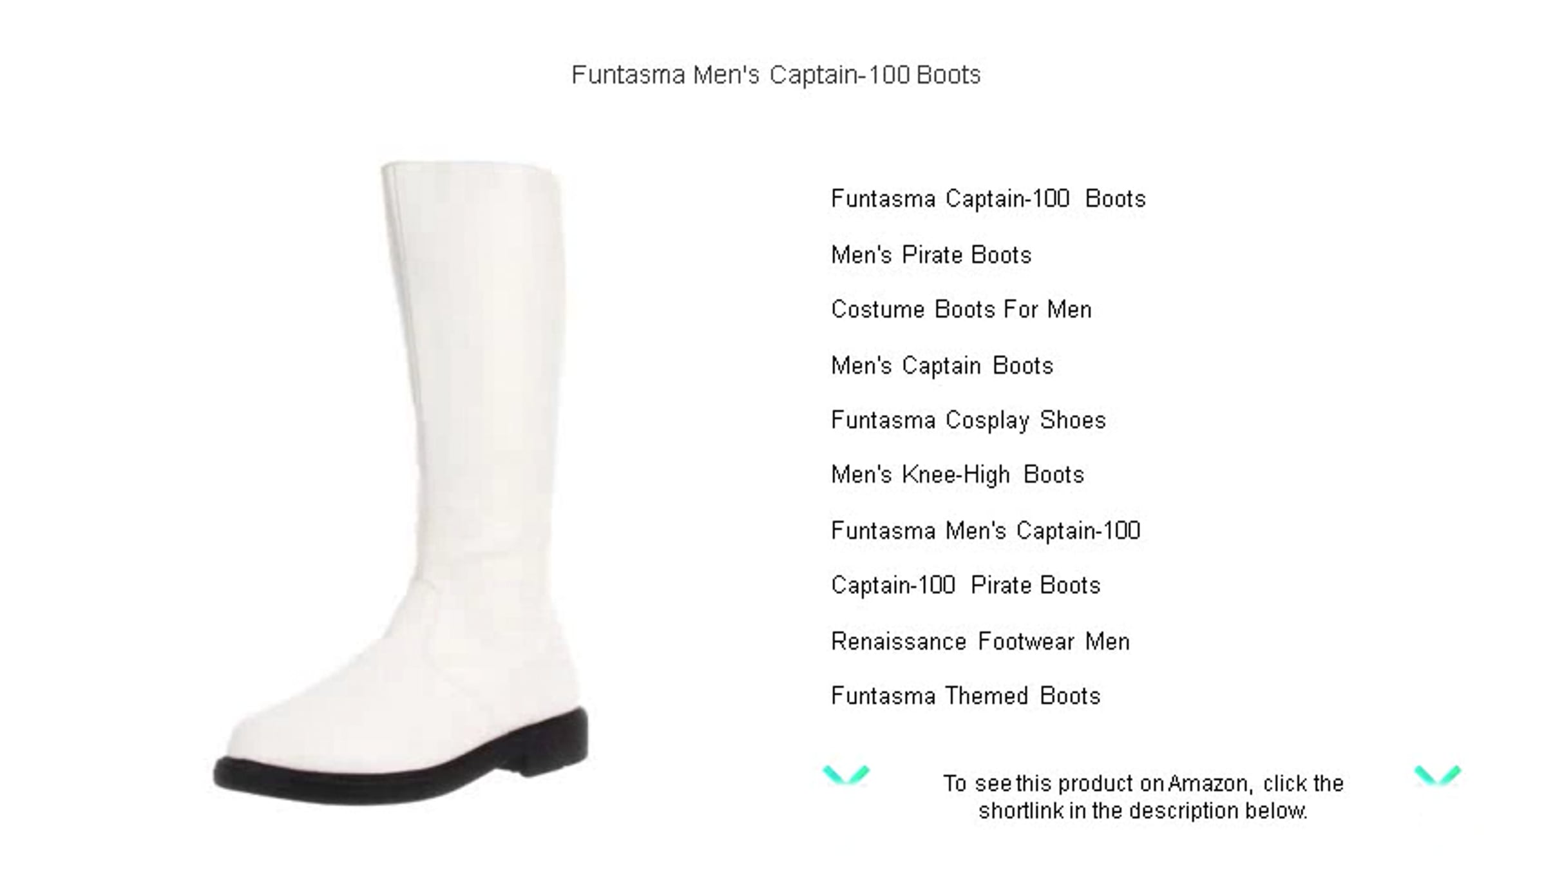The image size is (1546, 871).
Task: Click Funtasma Themed Boots entry
Action: (966, 696)
